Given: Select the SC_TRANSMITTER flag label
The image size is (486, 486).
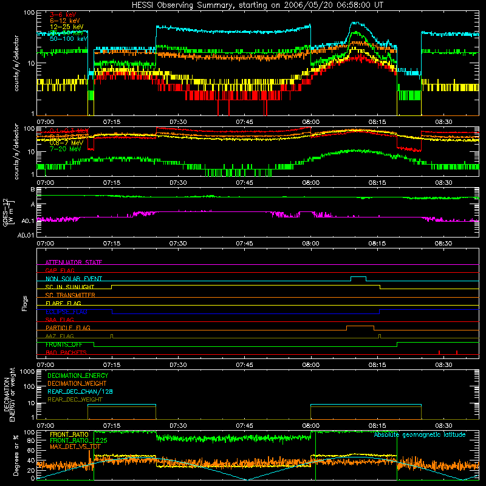Looking at the screenshot, I should point(70,295).
